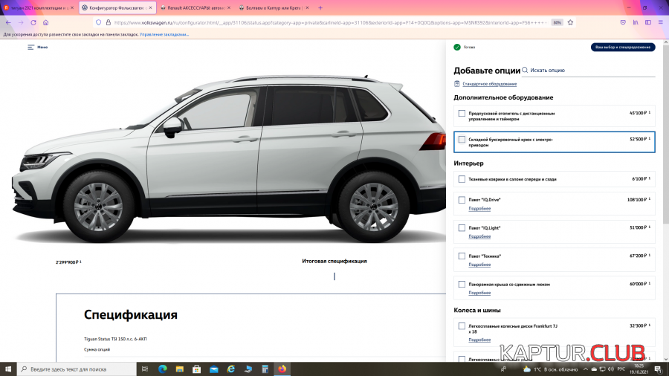Click the volume icon in system tray
The image size is (669, 376).
610,369
